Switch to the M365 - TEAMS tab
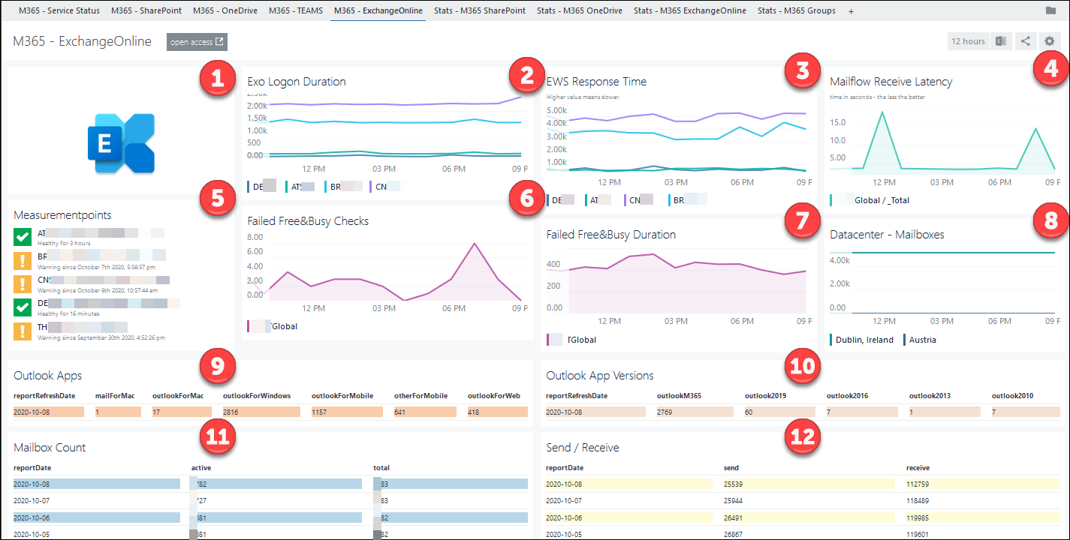Image resolution: width=1070 pixels, height=540 pixels. point(295,10)
